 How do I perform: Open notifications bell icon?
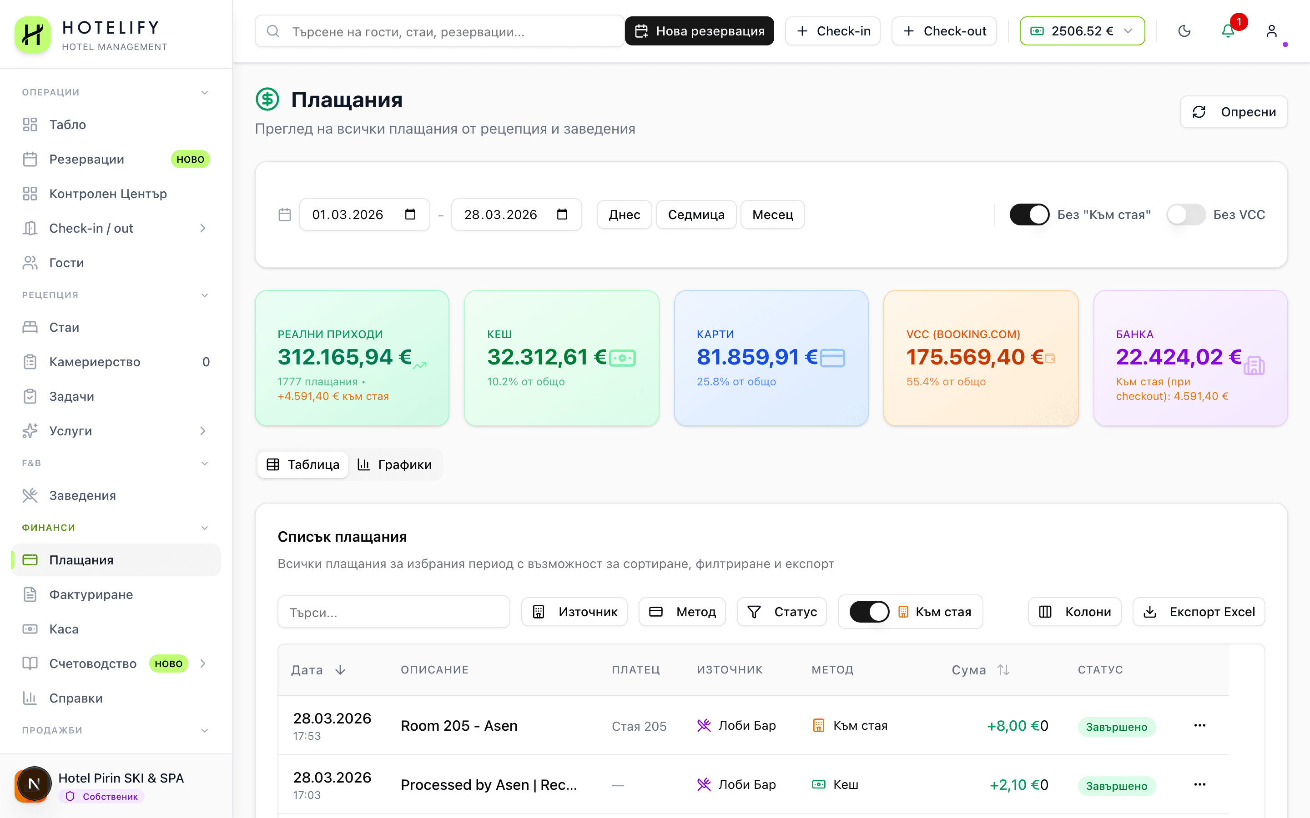(x=1228, y=31)
